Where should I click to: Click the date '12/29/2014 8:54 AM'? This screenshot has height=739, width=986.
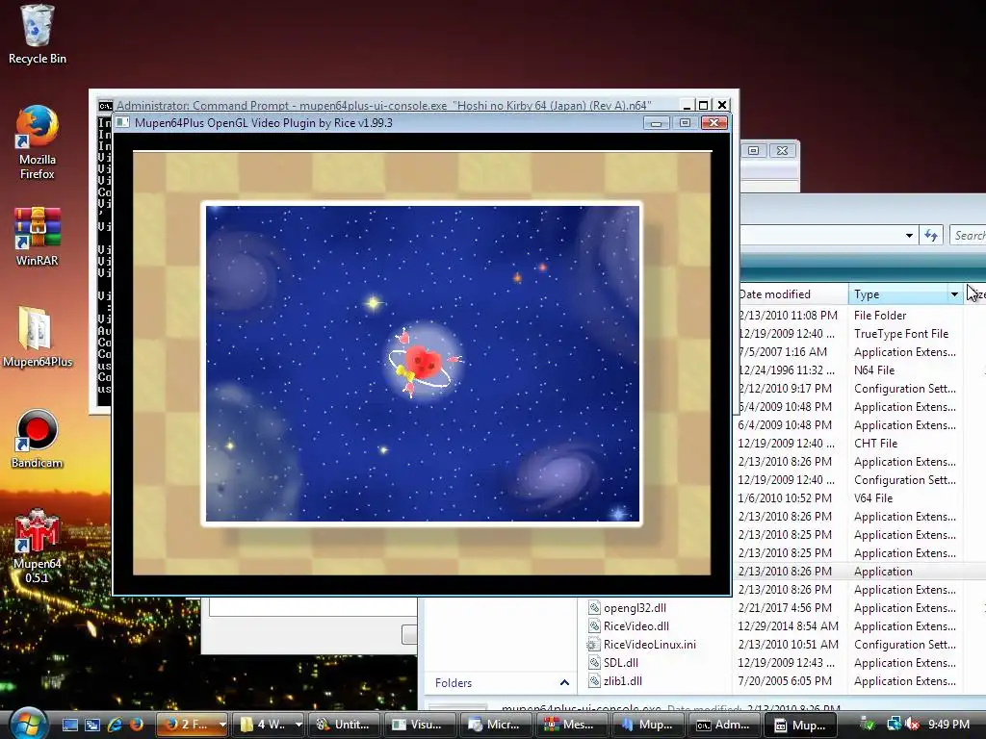[x=788, y=625]
